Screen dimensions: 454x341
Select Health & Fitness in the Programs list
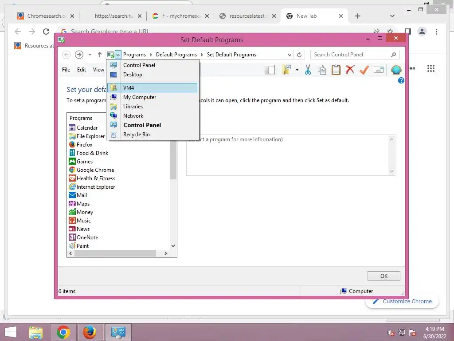click(92, 178)
